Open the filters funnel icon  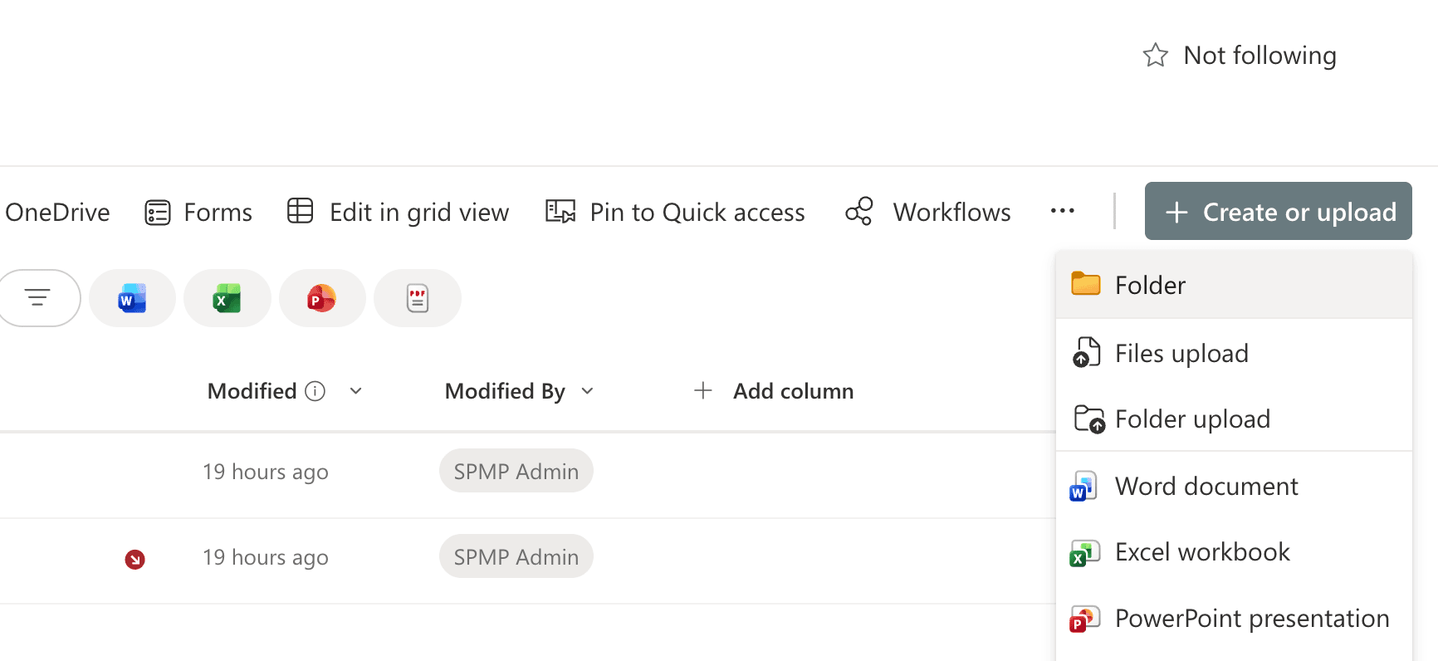pyautogui.click(x=38, y=297)
